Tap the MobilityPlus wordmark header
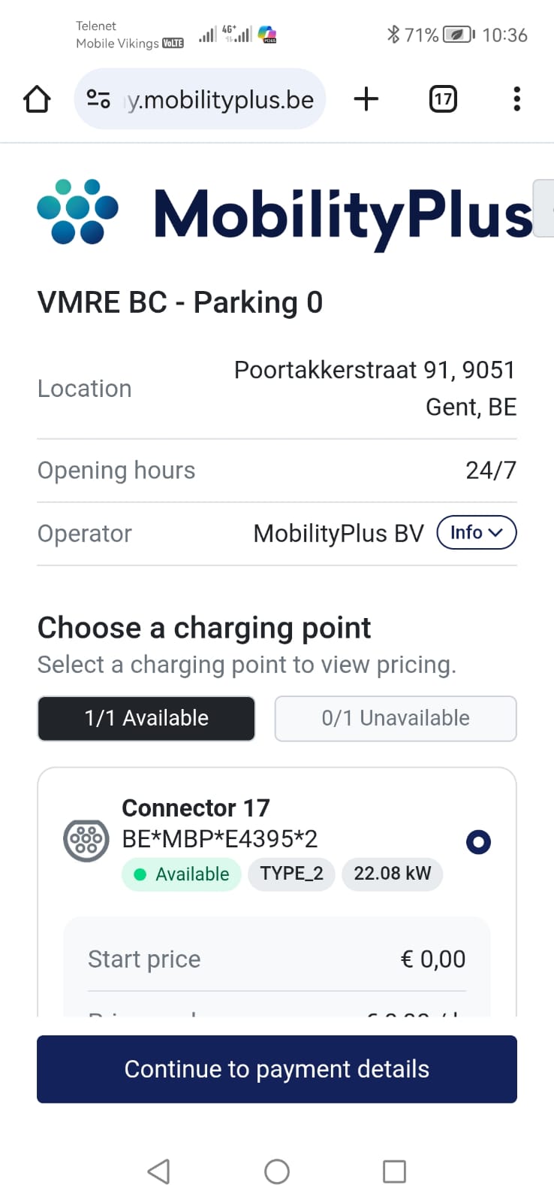Viewport: 554px width, 1203px height. click(343, 216)
